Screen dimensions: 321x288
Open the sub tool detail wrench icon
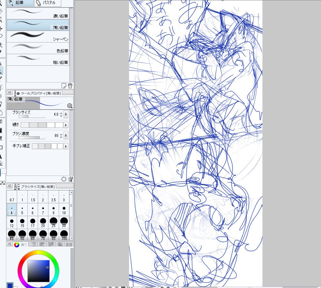pyautogui.click(x=70, y=179)
